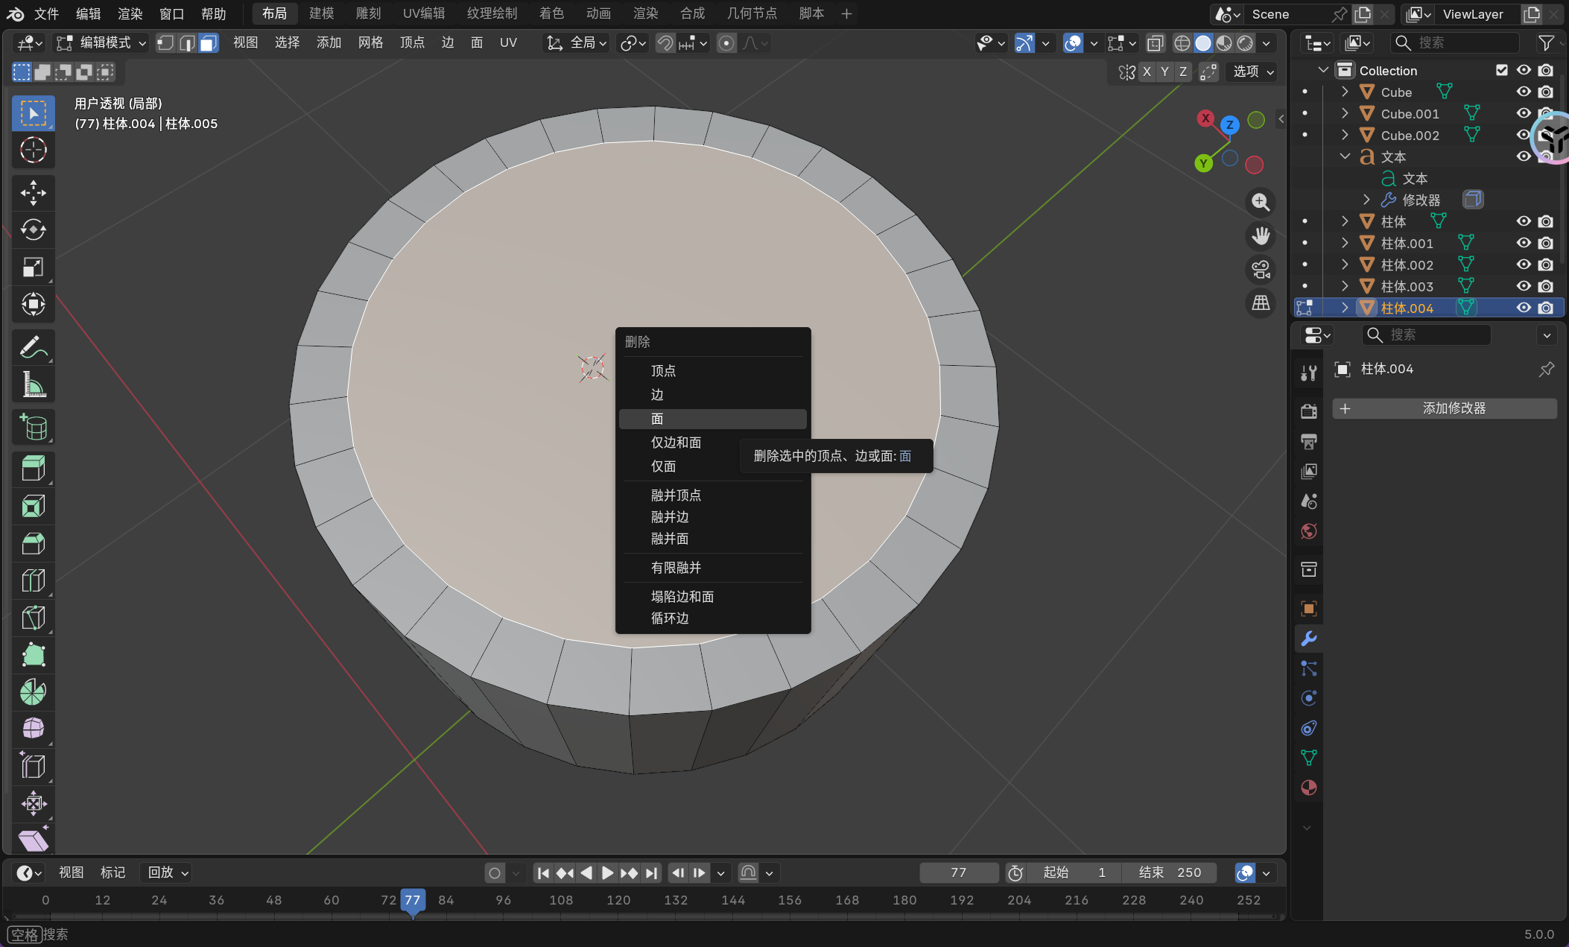This screenshot has width=1569, height=947.
Task: Select the Move tool in toolbar
Action: coord(33,193)
